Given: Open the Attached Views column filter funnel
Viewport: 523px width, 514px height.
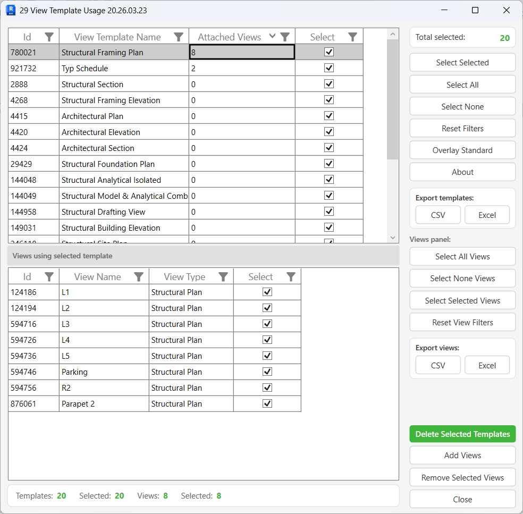Looking at the screenshot, I should (x=285, y=36).
